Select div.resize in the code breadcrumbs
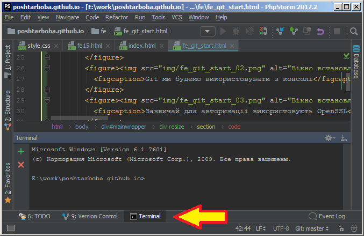 pyautogui.click(x=172, y=127)
